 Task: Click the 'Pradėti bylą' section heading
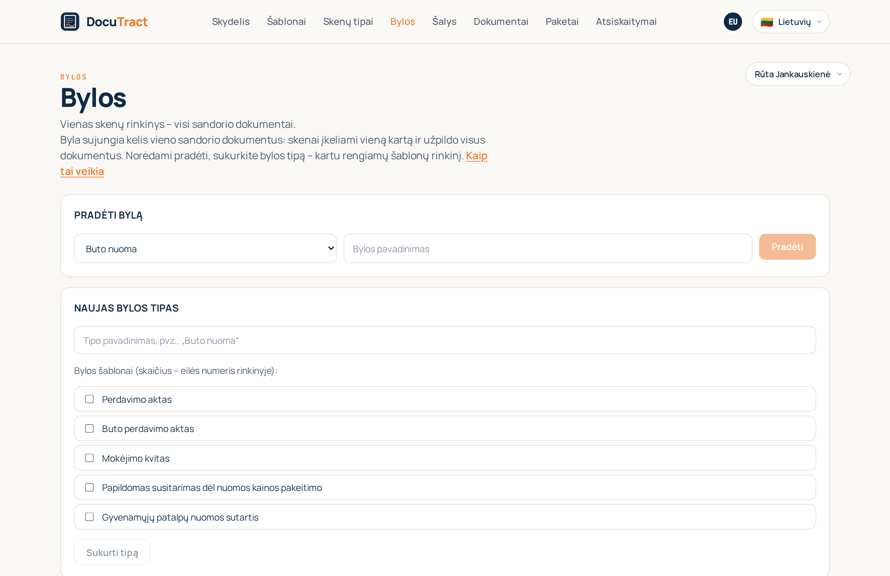coord(108,215)
